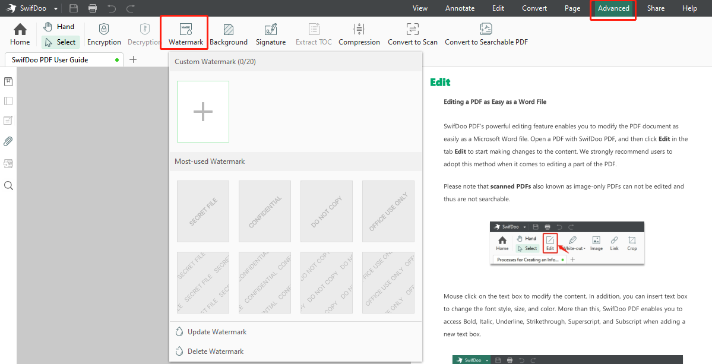Switch to the Annotate tab
712x364 pixels.
coord(460,8)
